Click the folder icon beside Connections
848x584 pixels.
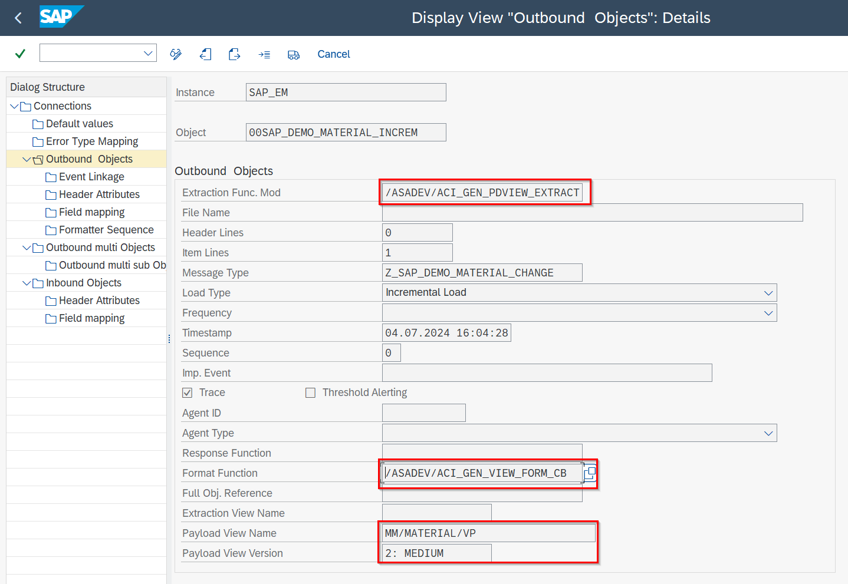(25, 107)
